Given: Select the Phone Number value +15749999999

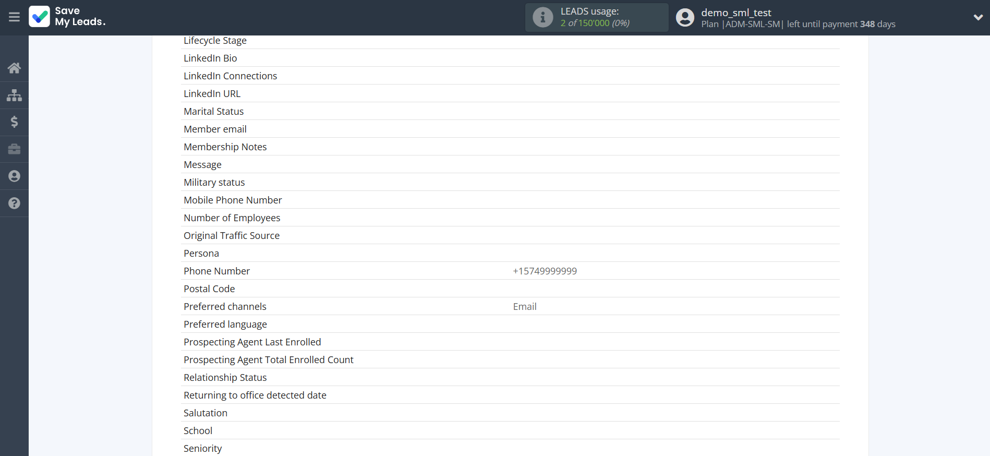Looking at the screenshot, I should [545, 271].
